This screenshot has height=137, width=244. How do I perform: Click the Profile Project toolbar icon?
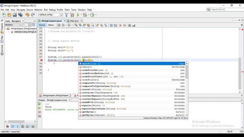point(92,15)
